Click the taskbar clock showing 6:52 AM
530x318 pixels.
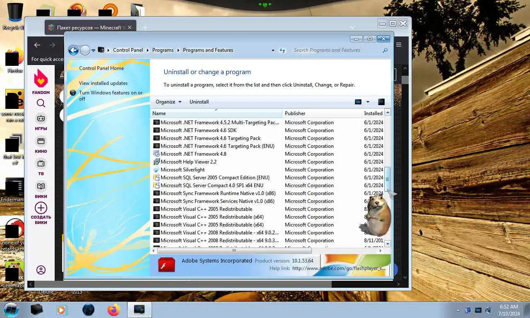click(x=509, y=310)
